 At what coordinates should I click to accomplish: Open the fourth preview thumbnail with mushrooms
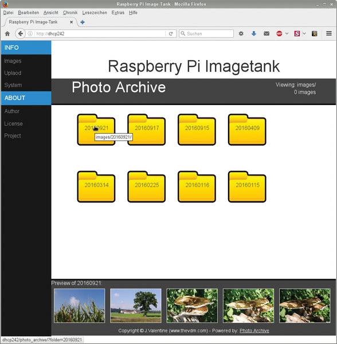[248, 306]
